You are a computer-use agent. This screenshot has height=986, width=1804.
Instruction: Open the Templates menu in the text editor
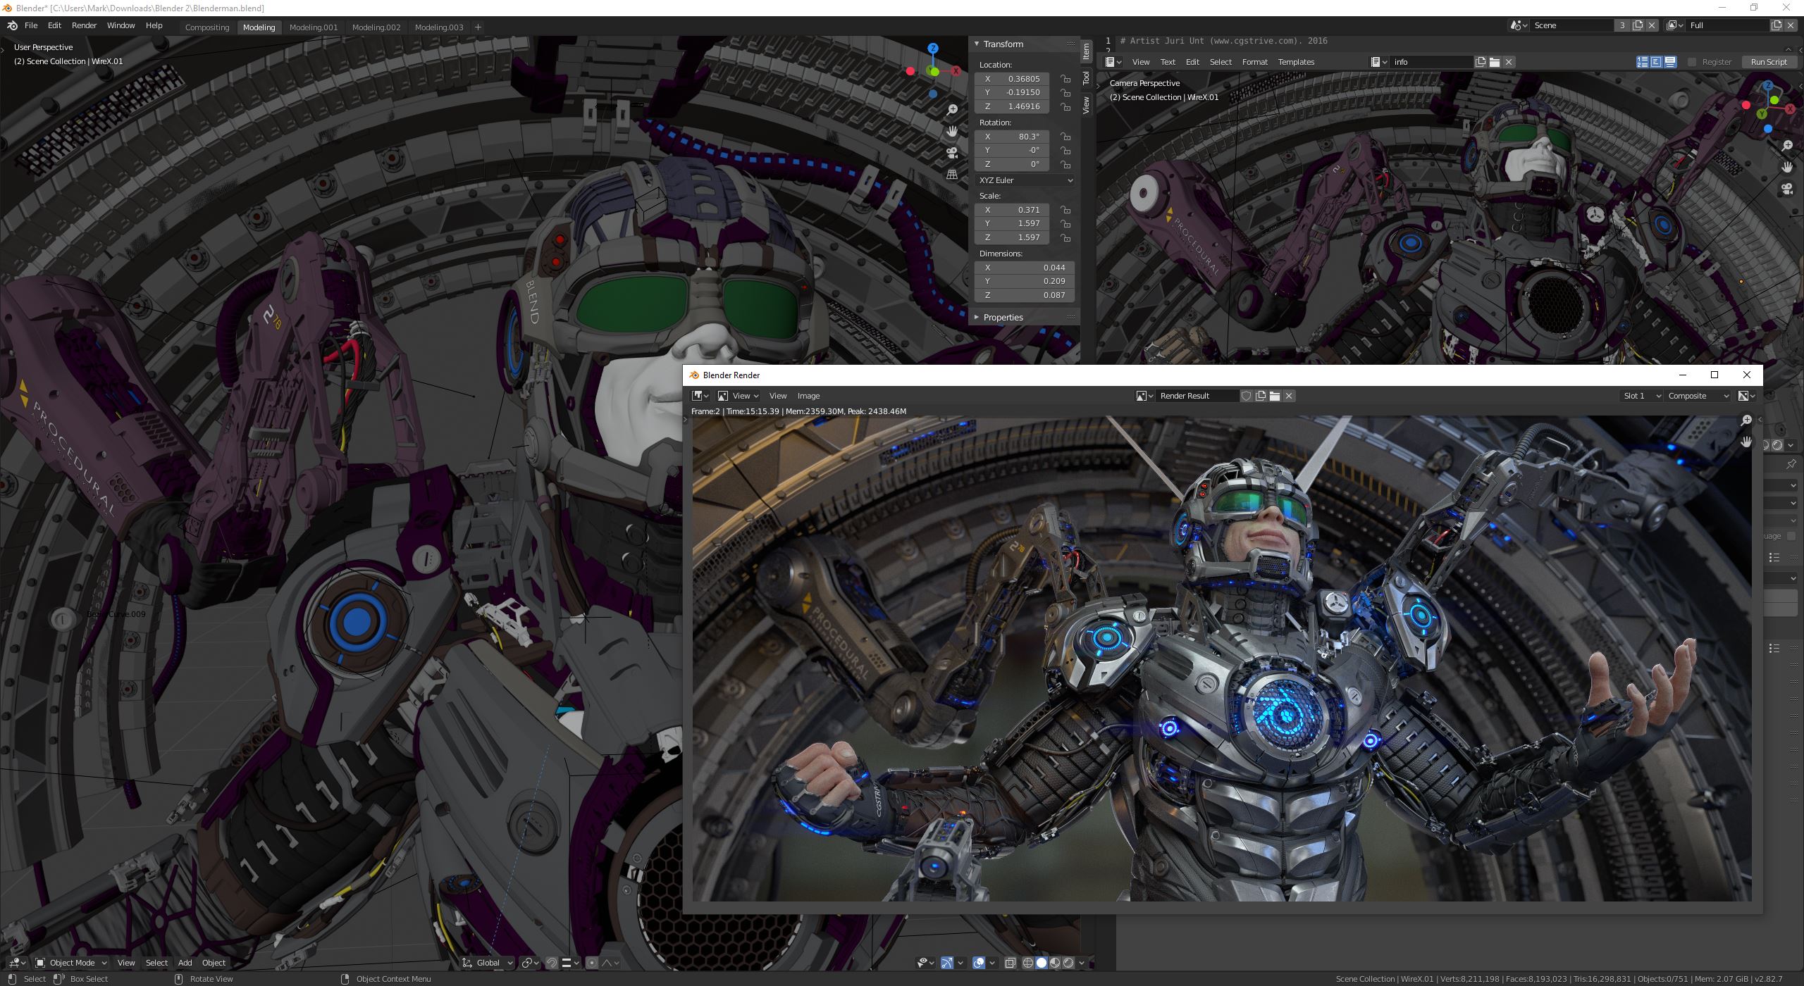pyautogui.click(x=1296, y=62)
